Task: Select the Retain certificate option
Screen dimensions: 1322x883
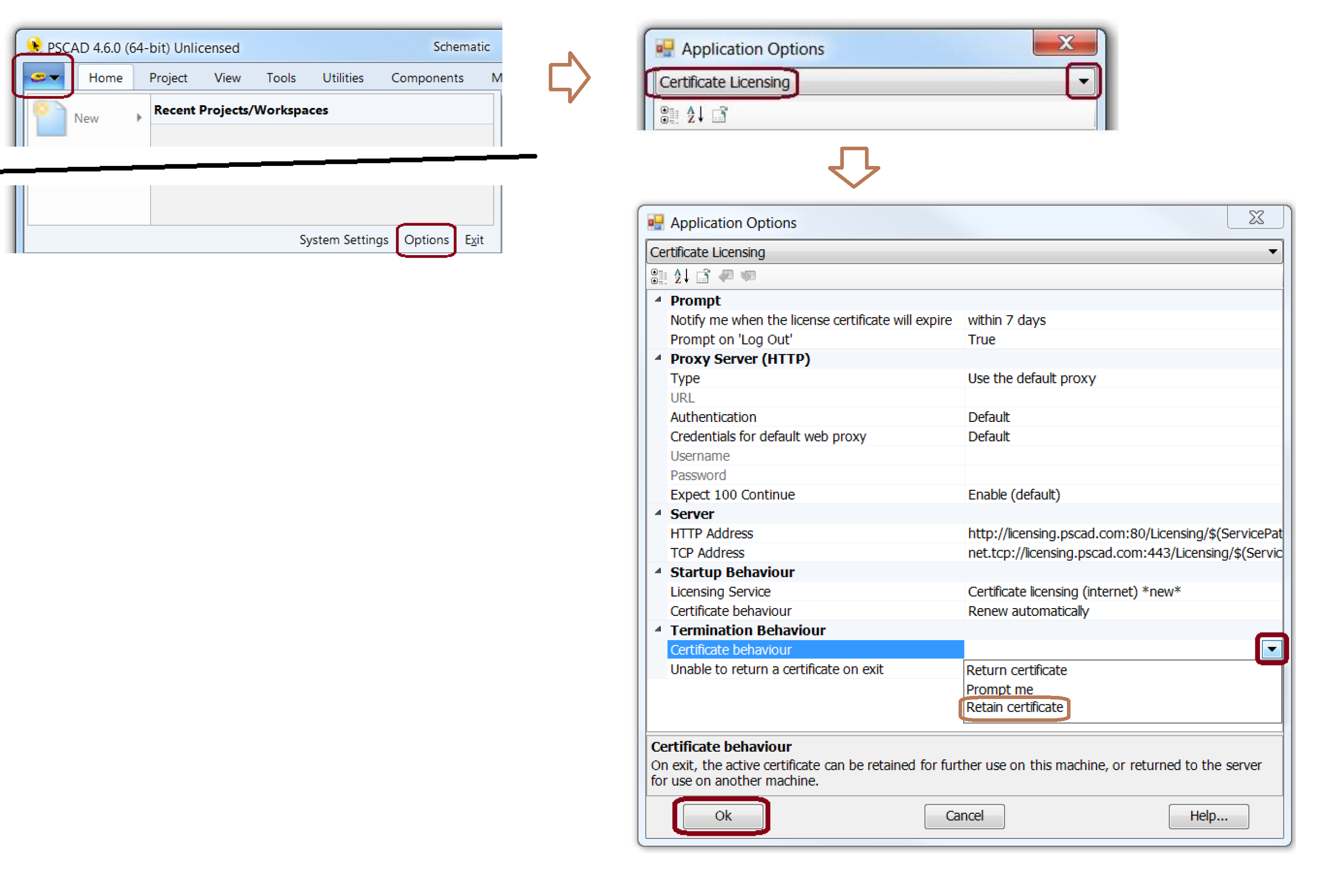Action: click(1014, 707)
